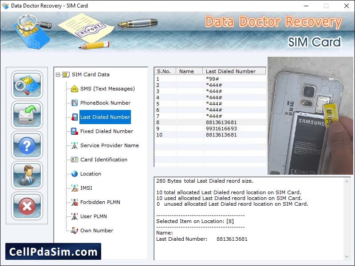Select row 1 with number *99#
The height and width of the screenshot is (266, 355).
click(210, 79)
